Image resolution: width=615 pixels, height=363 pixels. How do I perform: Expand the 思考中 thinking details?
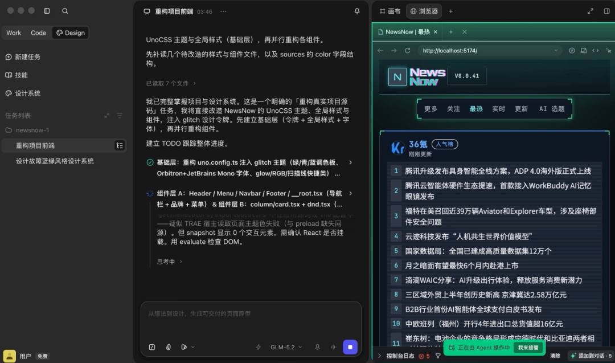point(170,262)
